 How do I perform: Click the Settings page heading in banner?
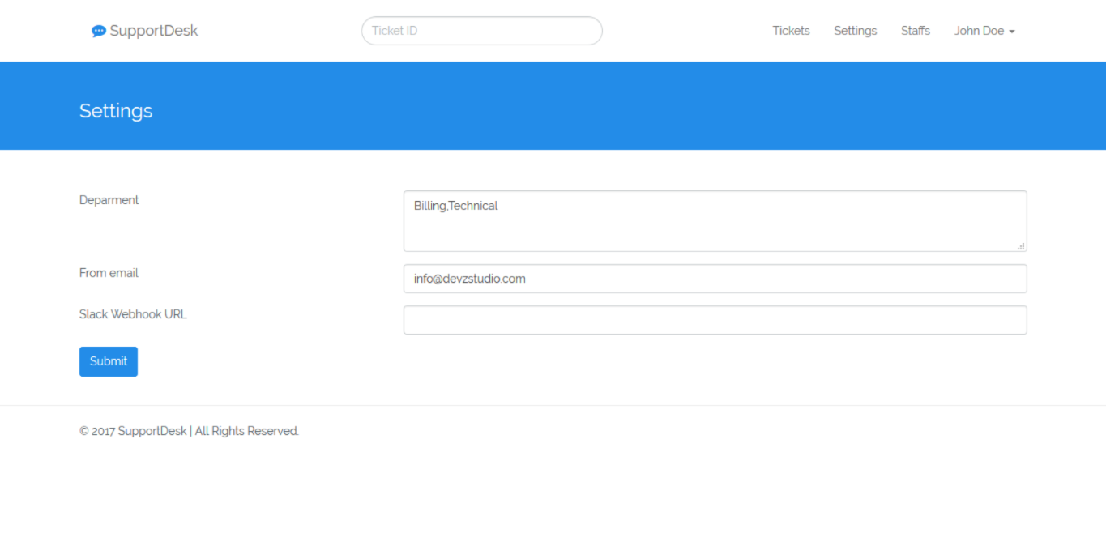(116, 111)
